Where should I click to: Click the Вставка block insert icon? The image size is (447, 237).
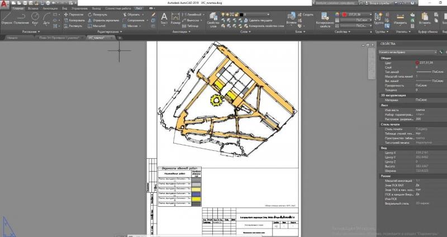click(291, 19)
